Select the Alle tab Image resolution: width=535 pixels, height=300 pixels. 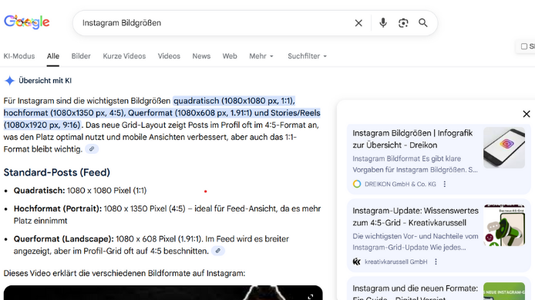[53, 56]
